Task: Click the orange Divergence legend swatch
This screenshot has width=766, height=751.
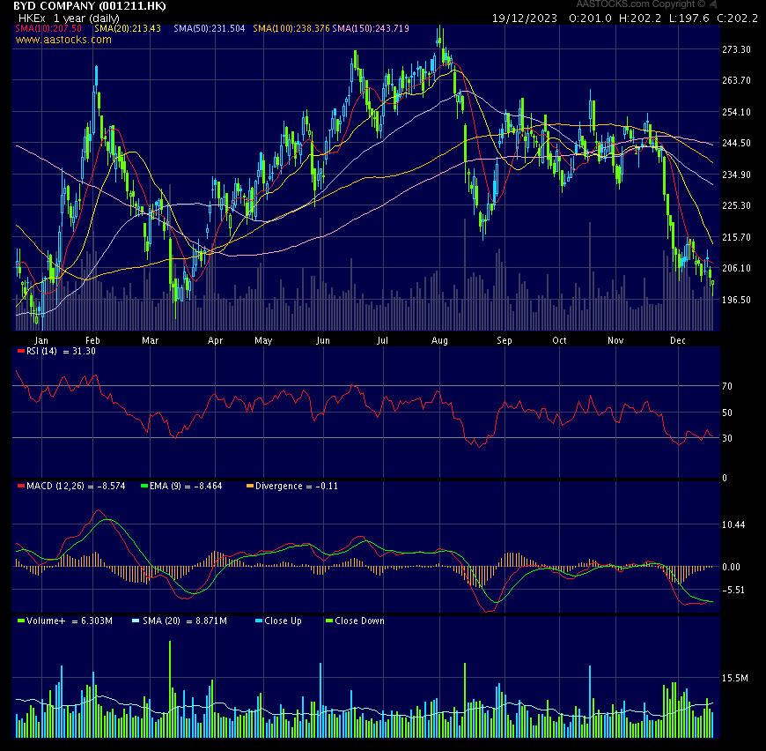Action: click(x=250, y=486)
